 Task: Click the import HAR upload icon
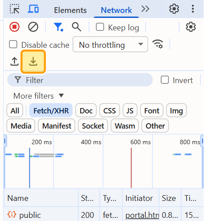coord(14,62)
